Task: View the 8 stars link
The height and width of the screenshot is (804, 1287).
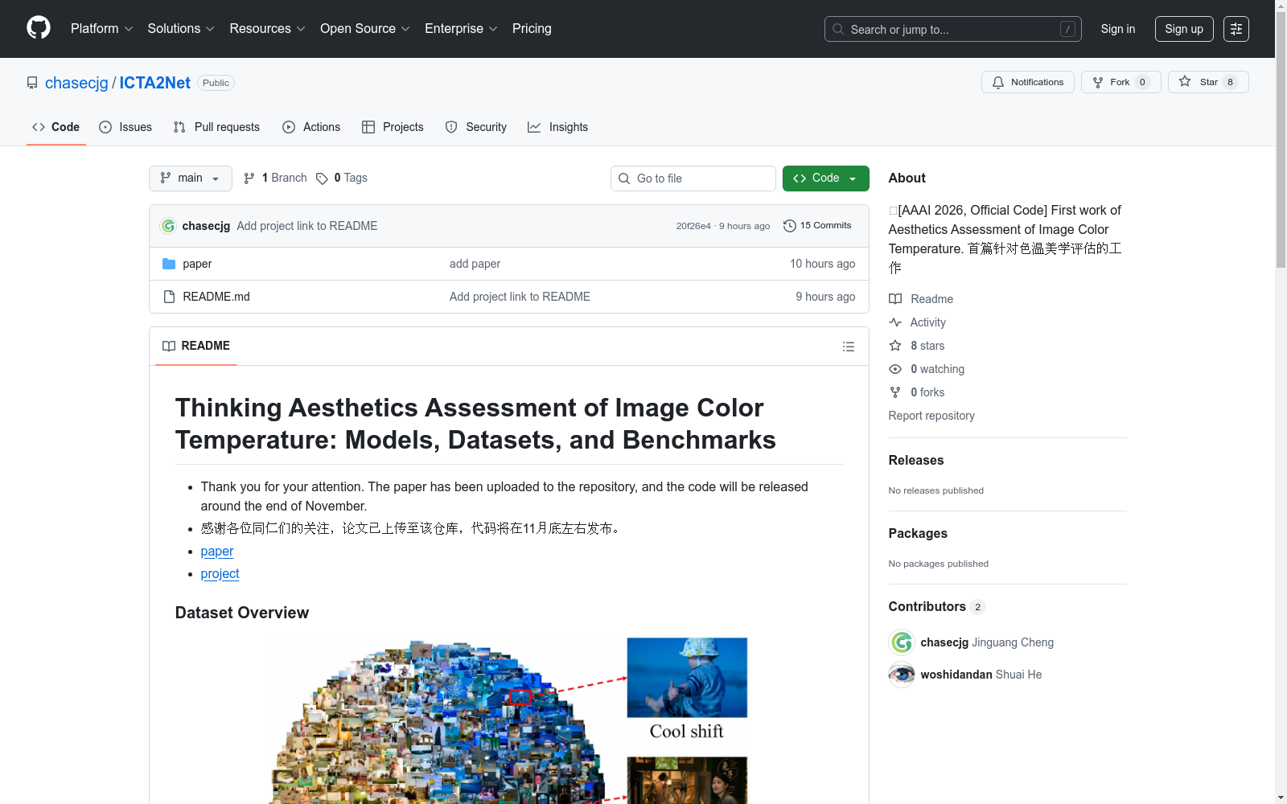Action: coord(917,346)
